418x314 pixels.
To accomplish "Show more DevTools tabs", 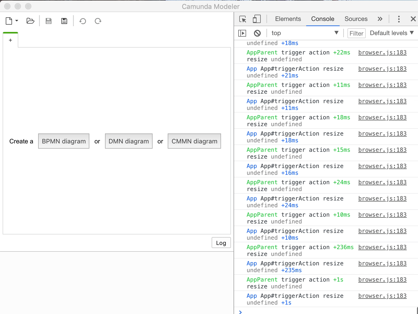I will 380,19.
